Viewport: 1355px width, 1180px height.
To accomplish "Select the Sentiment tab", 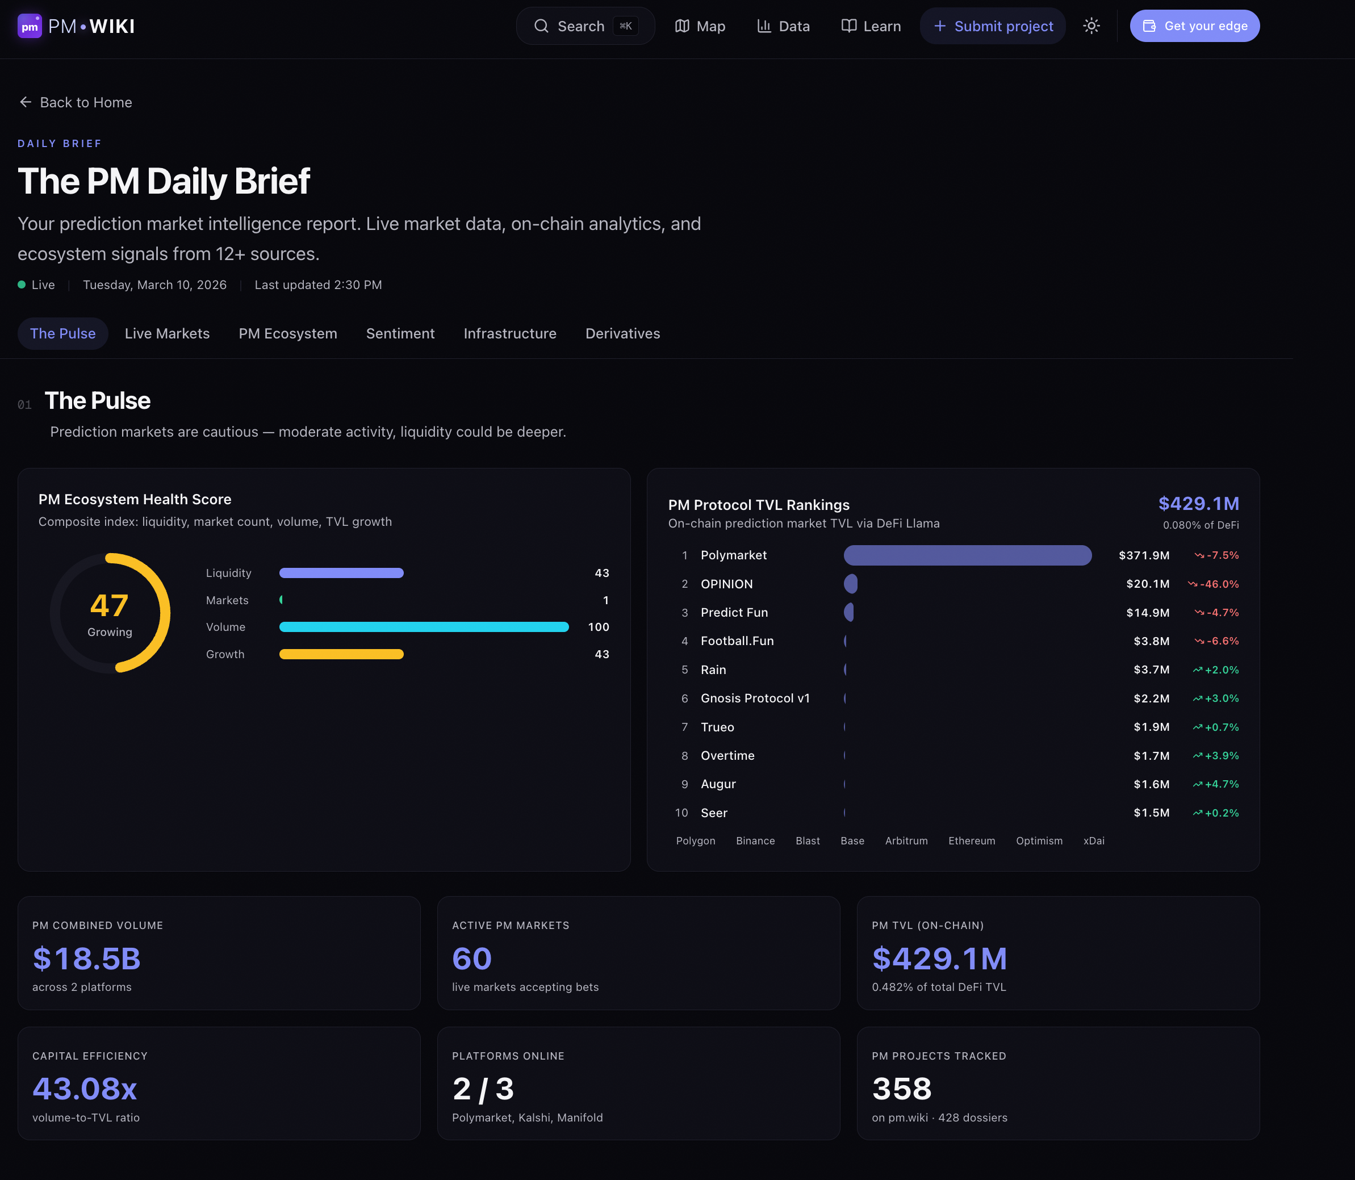I will [400, 333].
